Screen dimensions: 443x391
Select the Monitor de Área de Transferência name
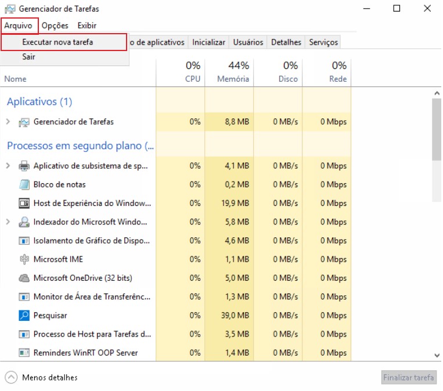point(92,297)
